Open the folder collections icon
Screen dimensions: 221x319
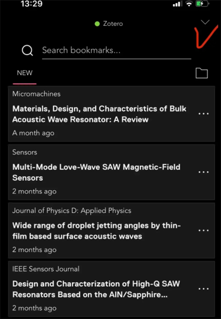click(202, 73)
